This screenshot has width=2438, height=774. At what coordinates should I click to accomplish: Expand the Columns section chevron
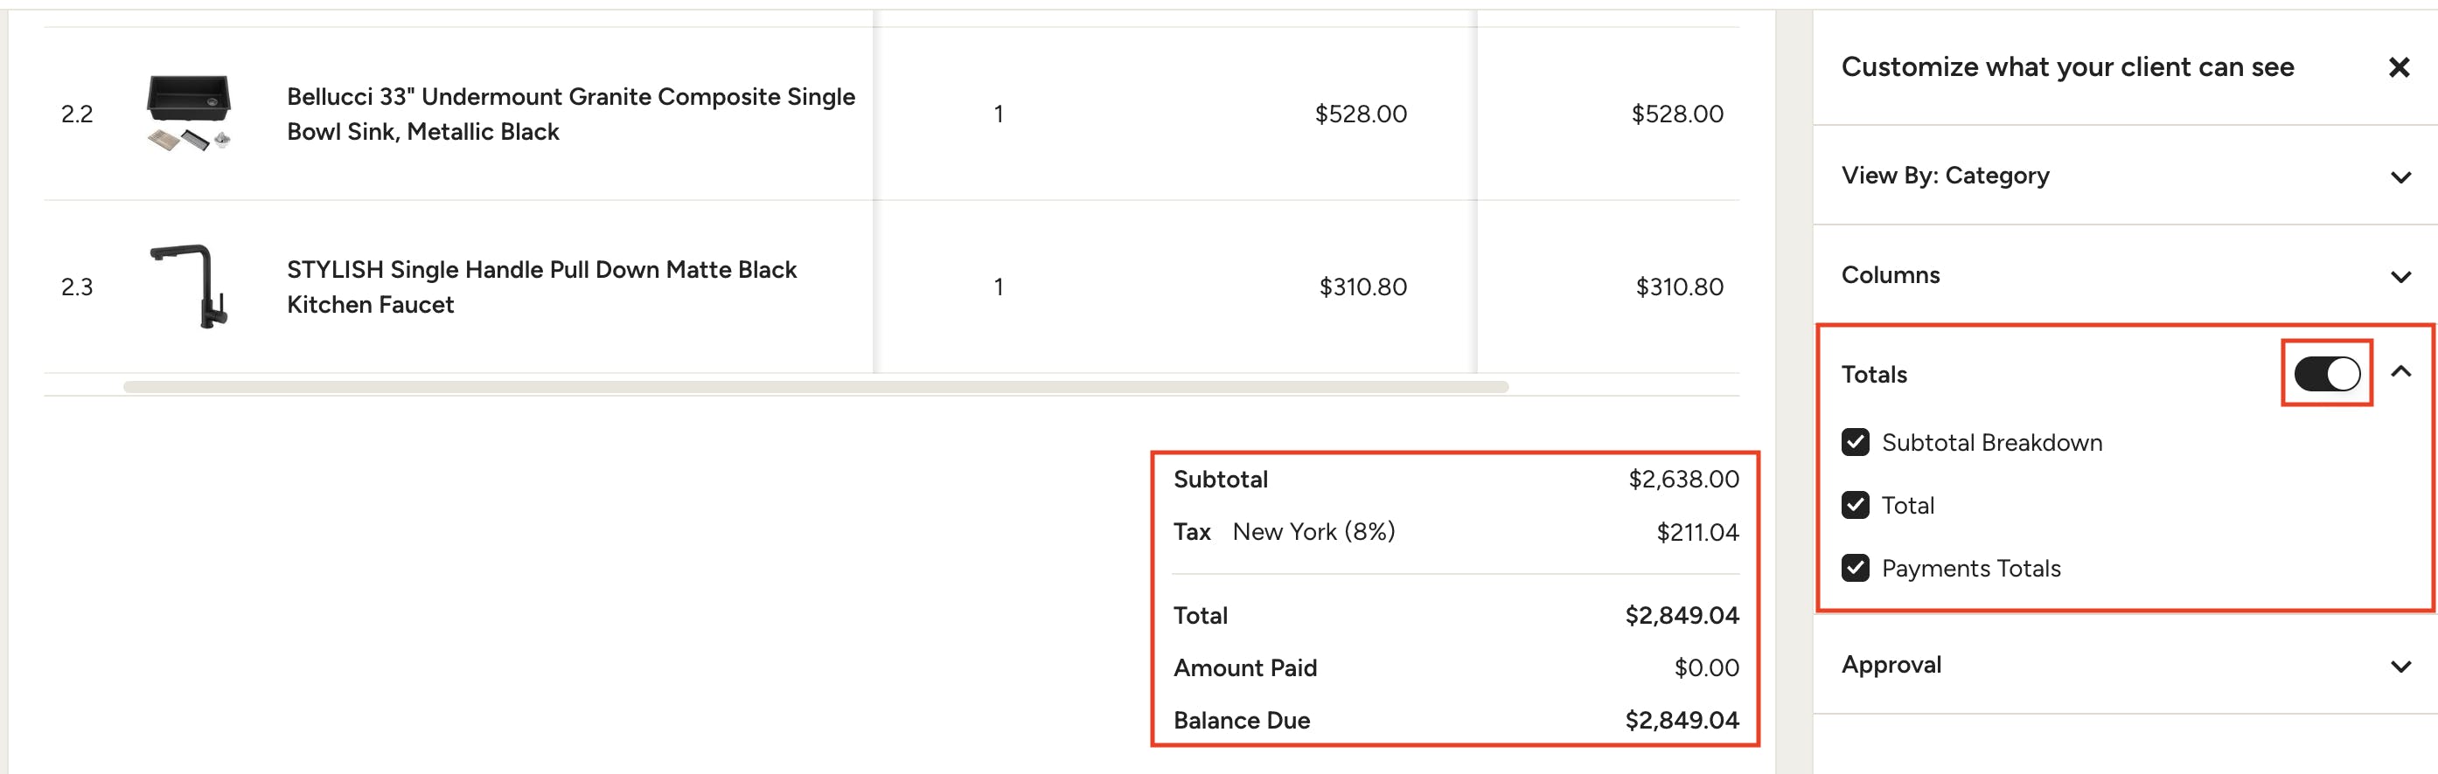[2400, 276]
